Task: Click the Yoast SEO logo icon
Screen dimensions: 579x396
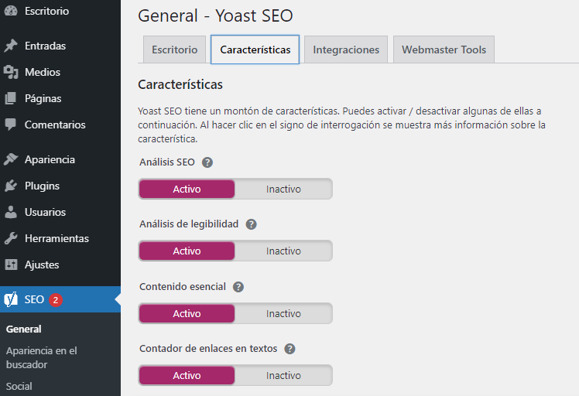Action: [11, 299]
